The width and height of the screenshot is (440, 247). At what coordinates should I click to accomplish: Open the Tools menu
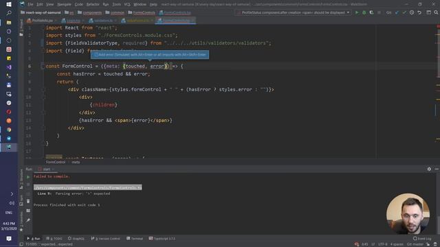pos(116,5)
